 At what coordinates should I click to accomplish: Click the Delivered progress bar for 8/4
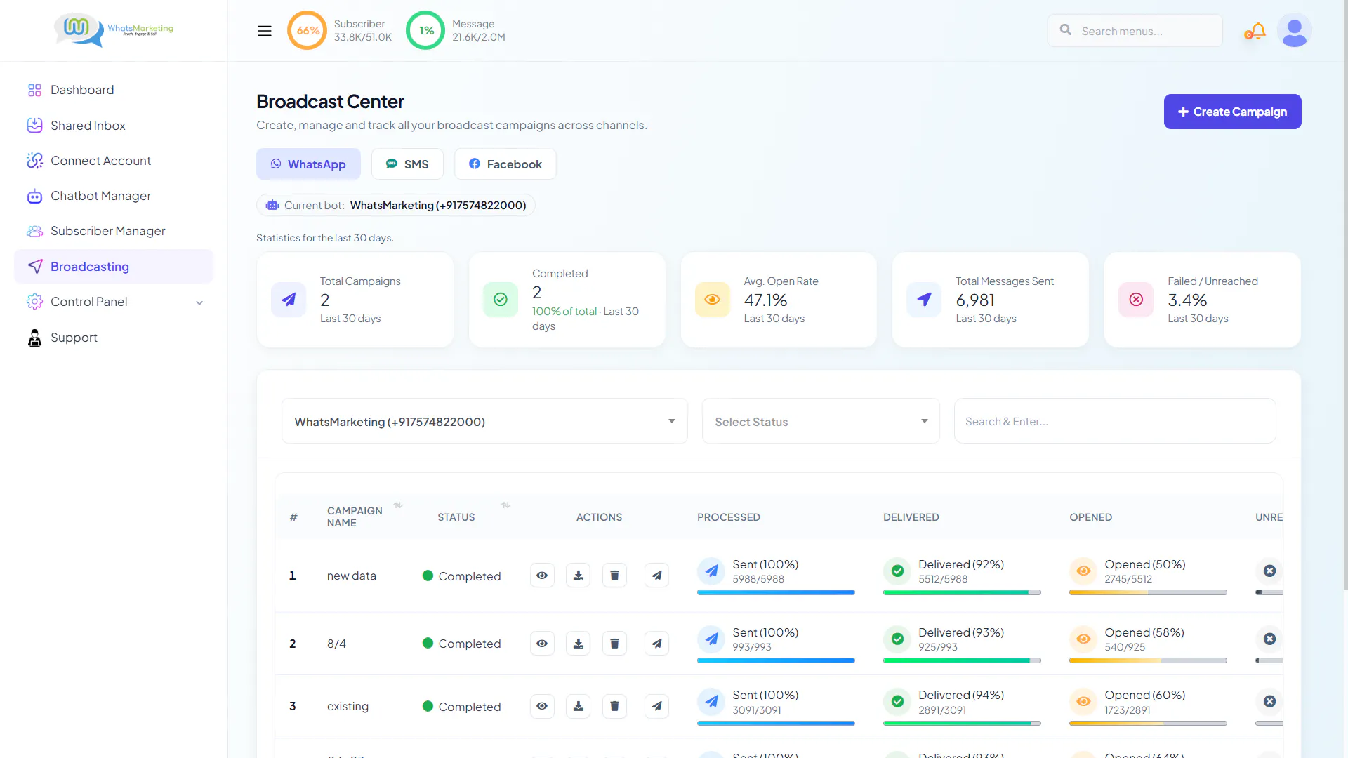coord(962,660)
